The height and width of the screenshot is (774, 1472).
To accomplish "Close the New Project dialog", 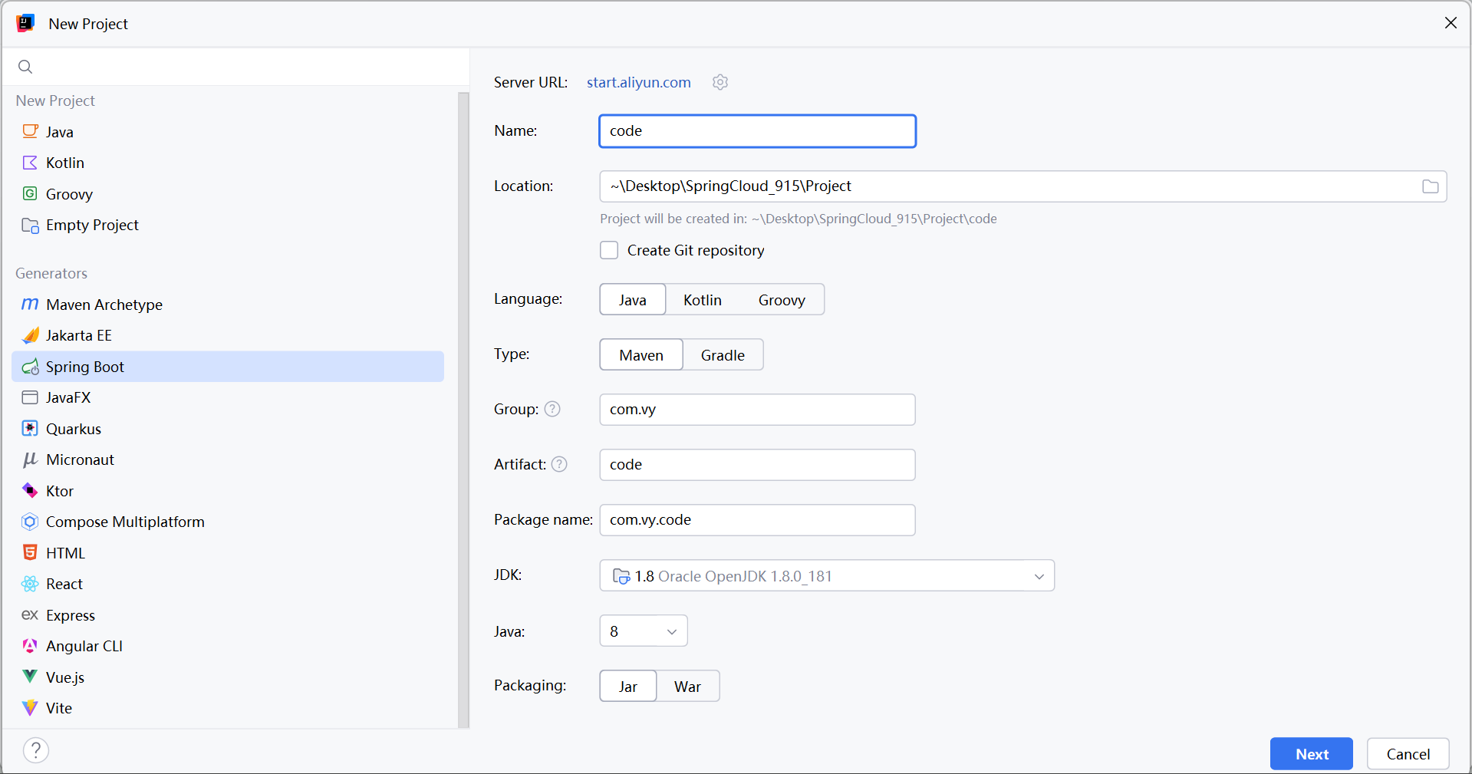I will tap(1451, 23).
